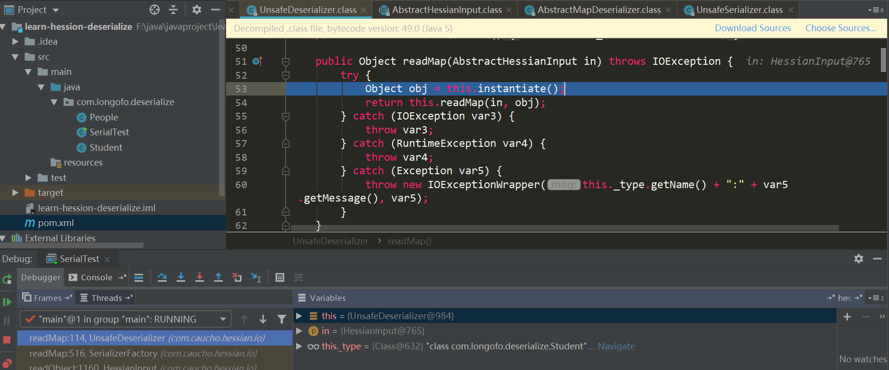Switch to the AbstractHessianInput.class editor tab
The height and width of the screenshot is (370, 889).
pyautogui.click(x=446, y=10)
